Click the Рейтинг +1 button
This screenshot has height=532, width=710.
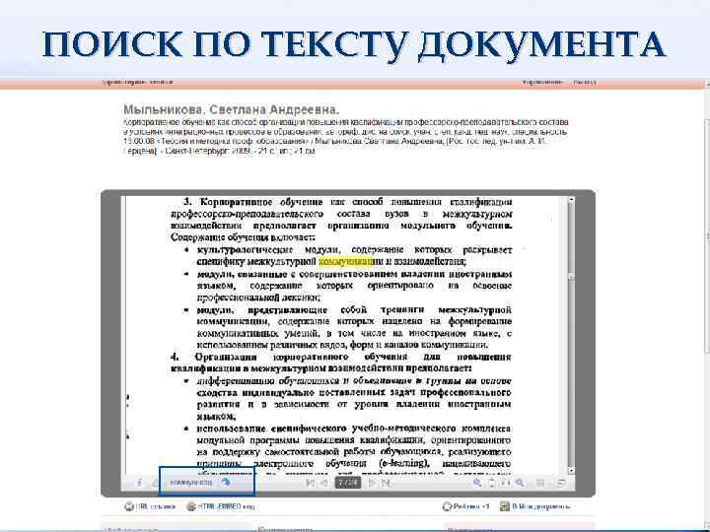pos(465,506)
